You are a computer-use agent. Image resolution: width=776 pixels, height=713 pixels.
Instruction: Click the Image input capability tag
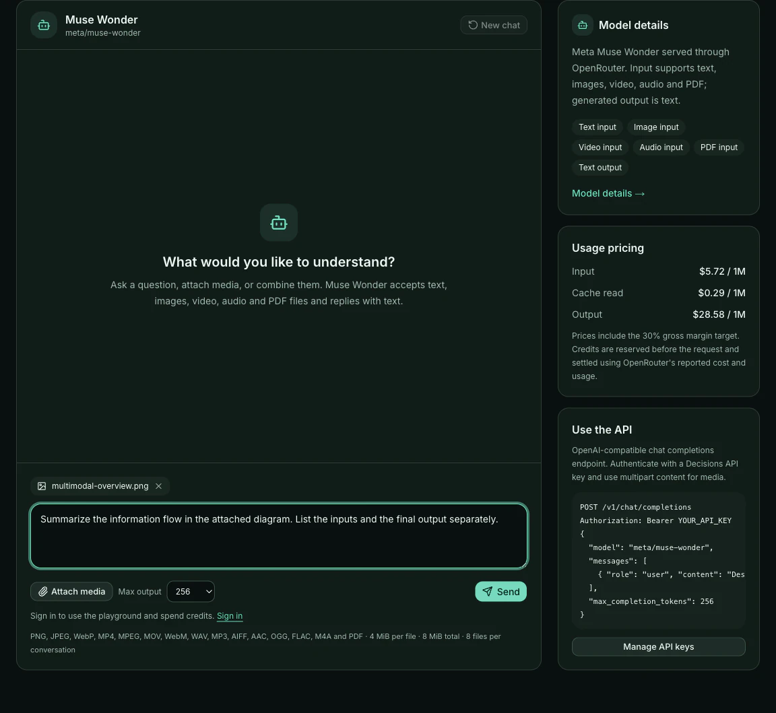pyautogui.click(x=656, y=127)
